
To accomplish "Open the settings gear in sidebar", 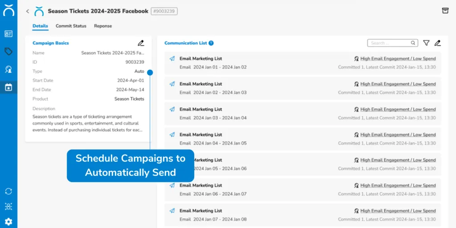I will pos(8,221).
